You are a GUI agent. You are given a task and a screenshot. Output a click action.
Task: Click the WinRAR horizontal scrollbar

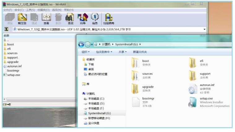[x=39, y=99]
